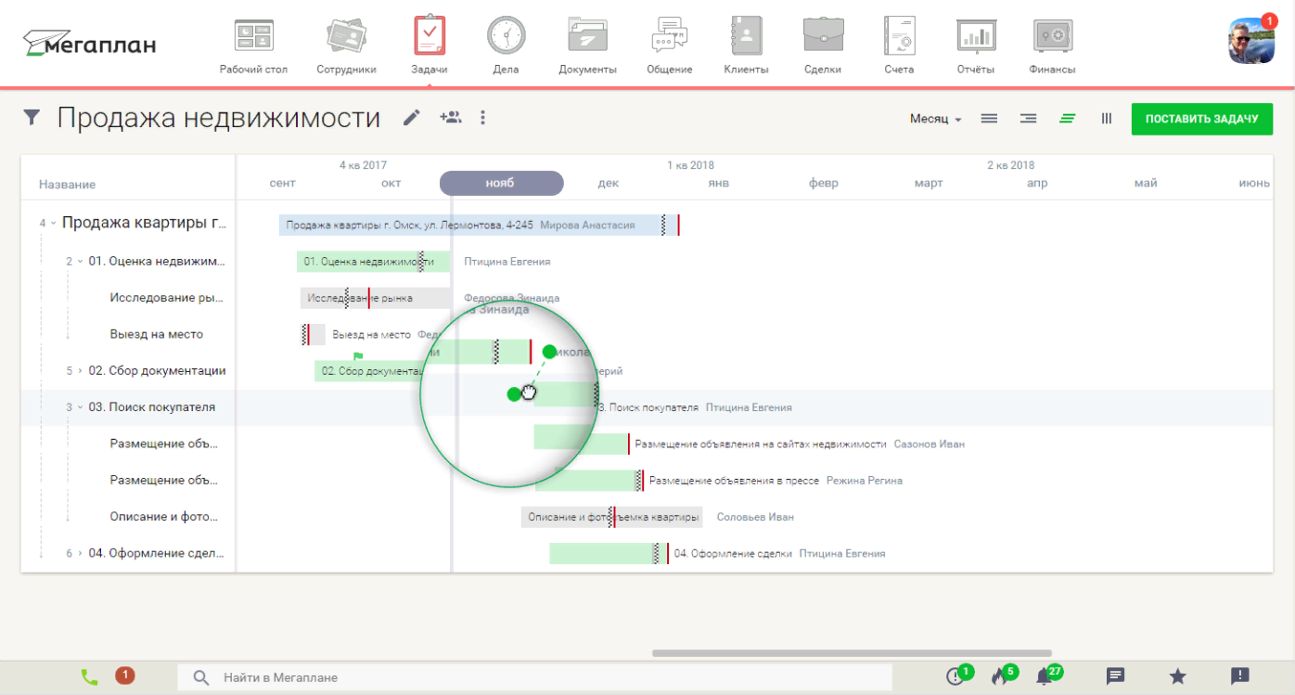Click the Найти в Мегаплане search field
Screen dimensions: 1295x695
(534, 677)
